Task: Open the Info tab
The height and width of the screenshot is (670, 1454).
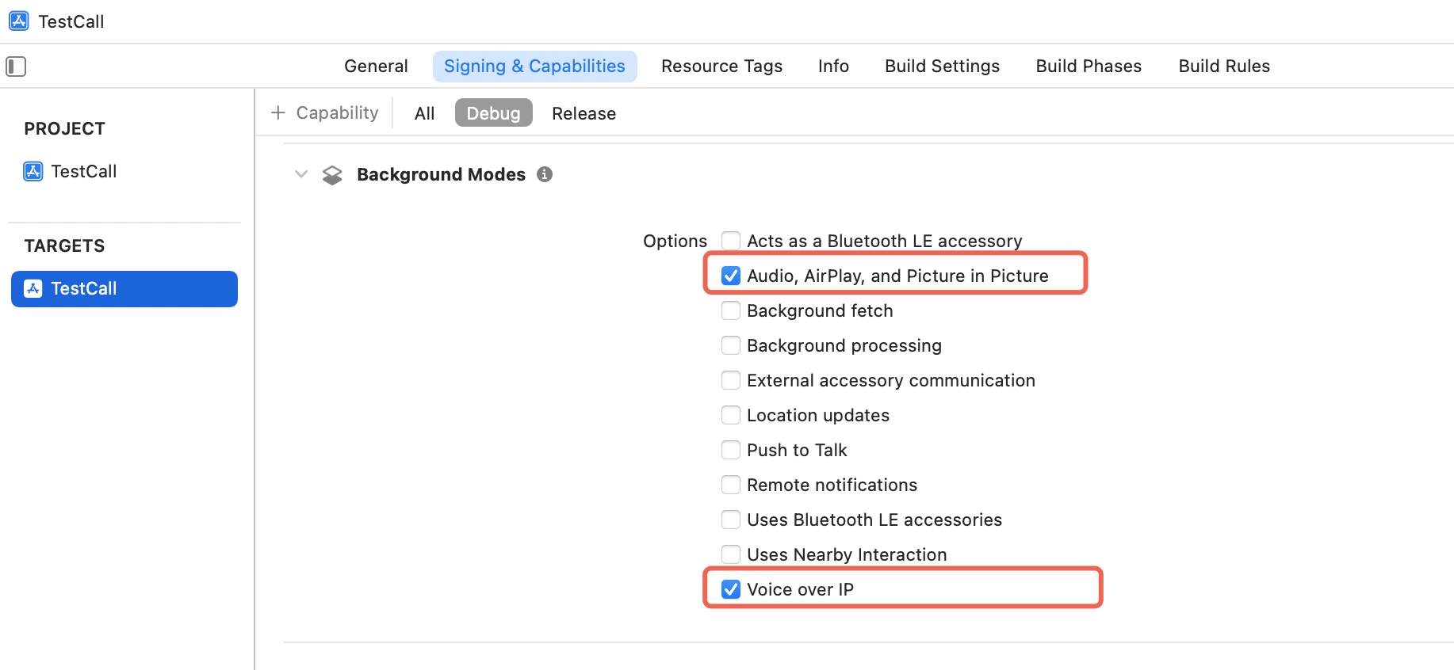Action: coord(833,67)
